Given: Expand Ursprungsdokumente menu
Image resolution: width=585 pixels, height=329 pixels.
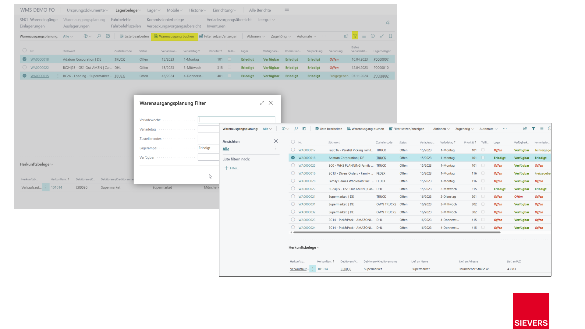Looking at the screenshot, I should (x=87, y=10).
